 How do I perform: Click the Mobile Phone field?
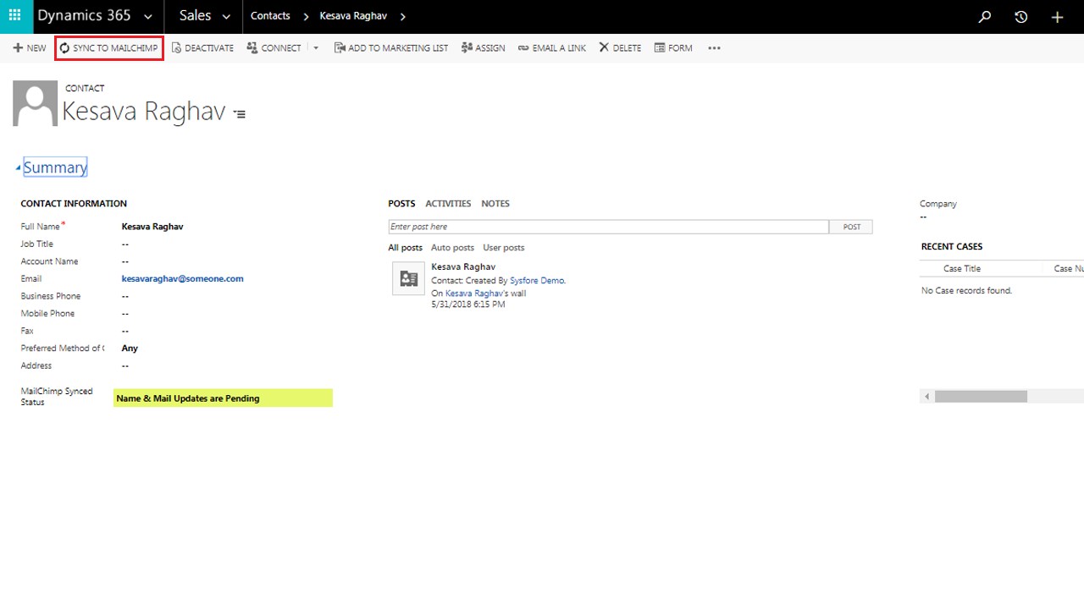(125, 314)
